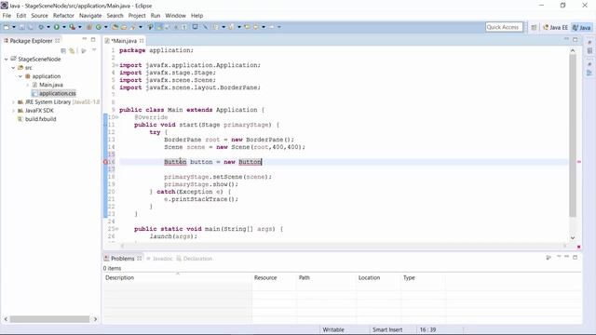Select the Java perspective button
Viewport: 596px width, 335px height.
(582, 27)
